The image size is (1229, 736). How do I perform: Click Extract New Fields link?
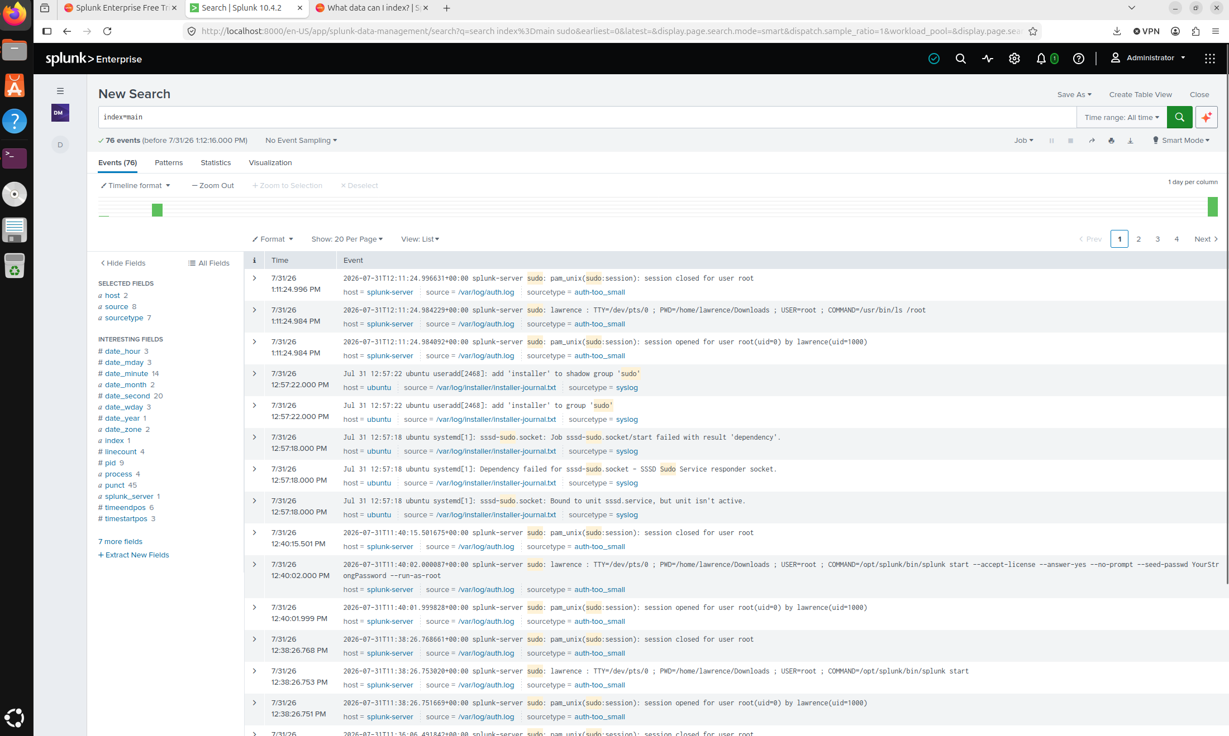[134, 555]
